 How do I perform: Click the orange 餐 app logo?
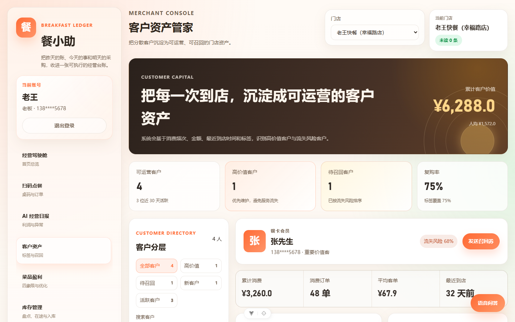tap(26, 28)
